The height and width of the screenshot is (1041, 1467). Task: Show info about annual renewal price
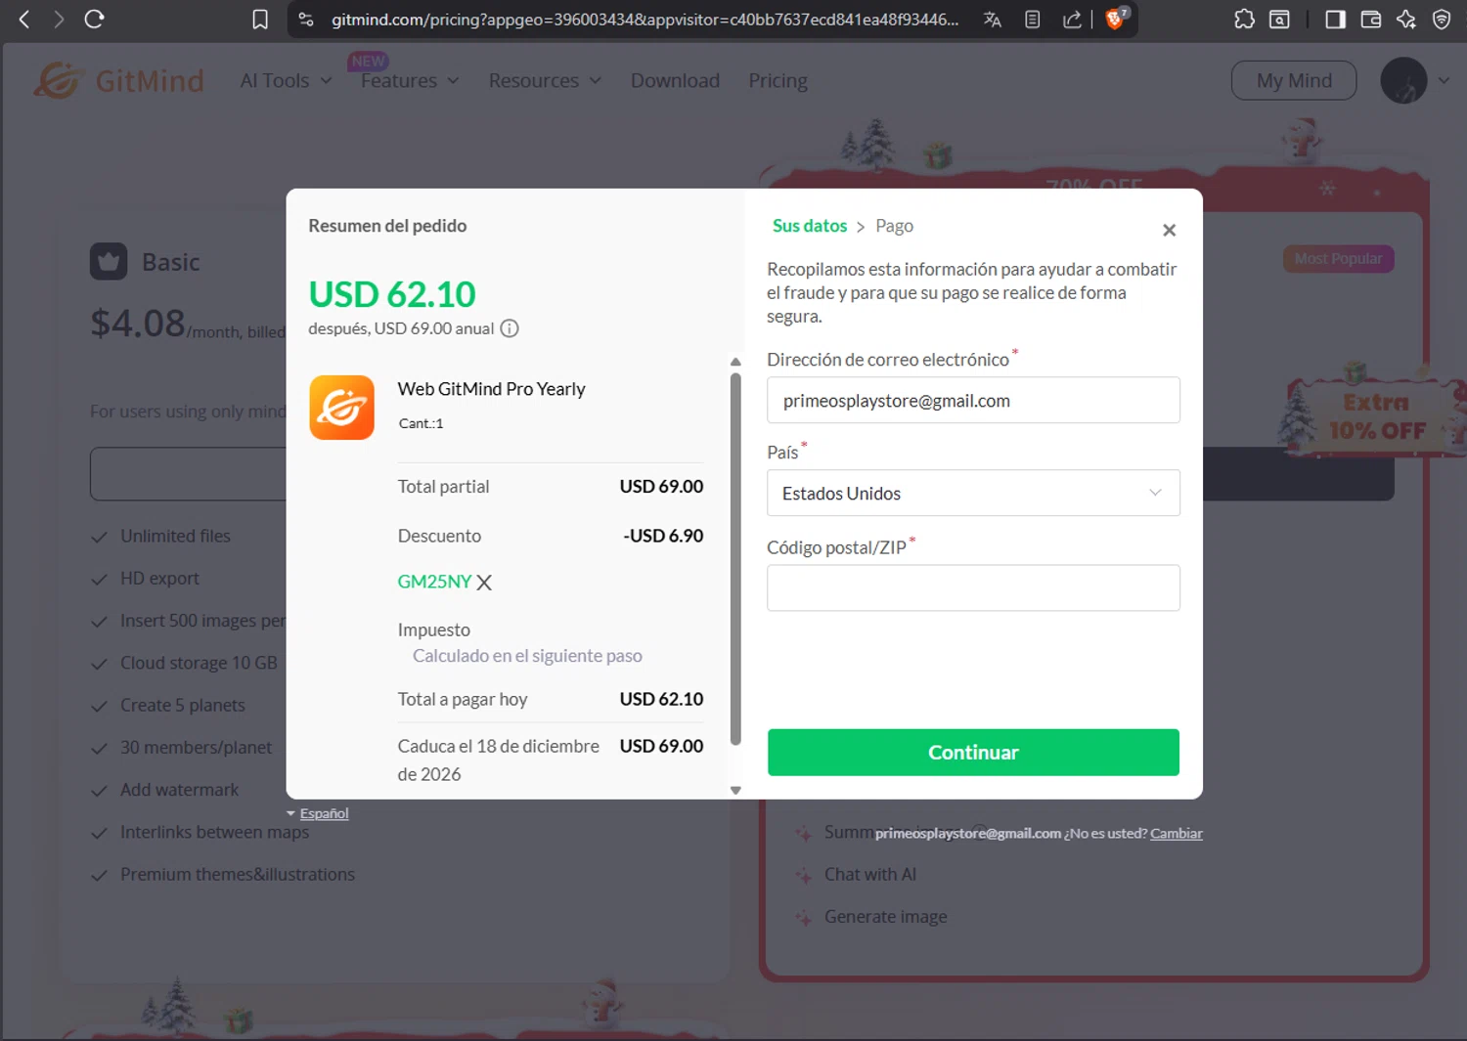click(x=510, y=328)
